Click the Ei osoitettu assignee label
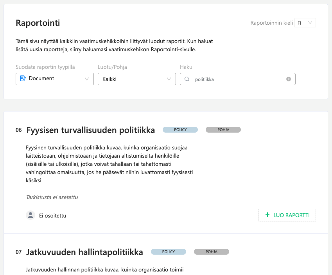 coord(52,216)
